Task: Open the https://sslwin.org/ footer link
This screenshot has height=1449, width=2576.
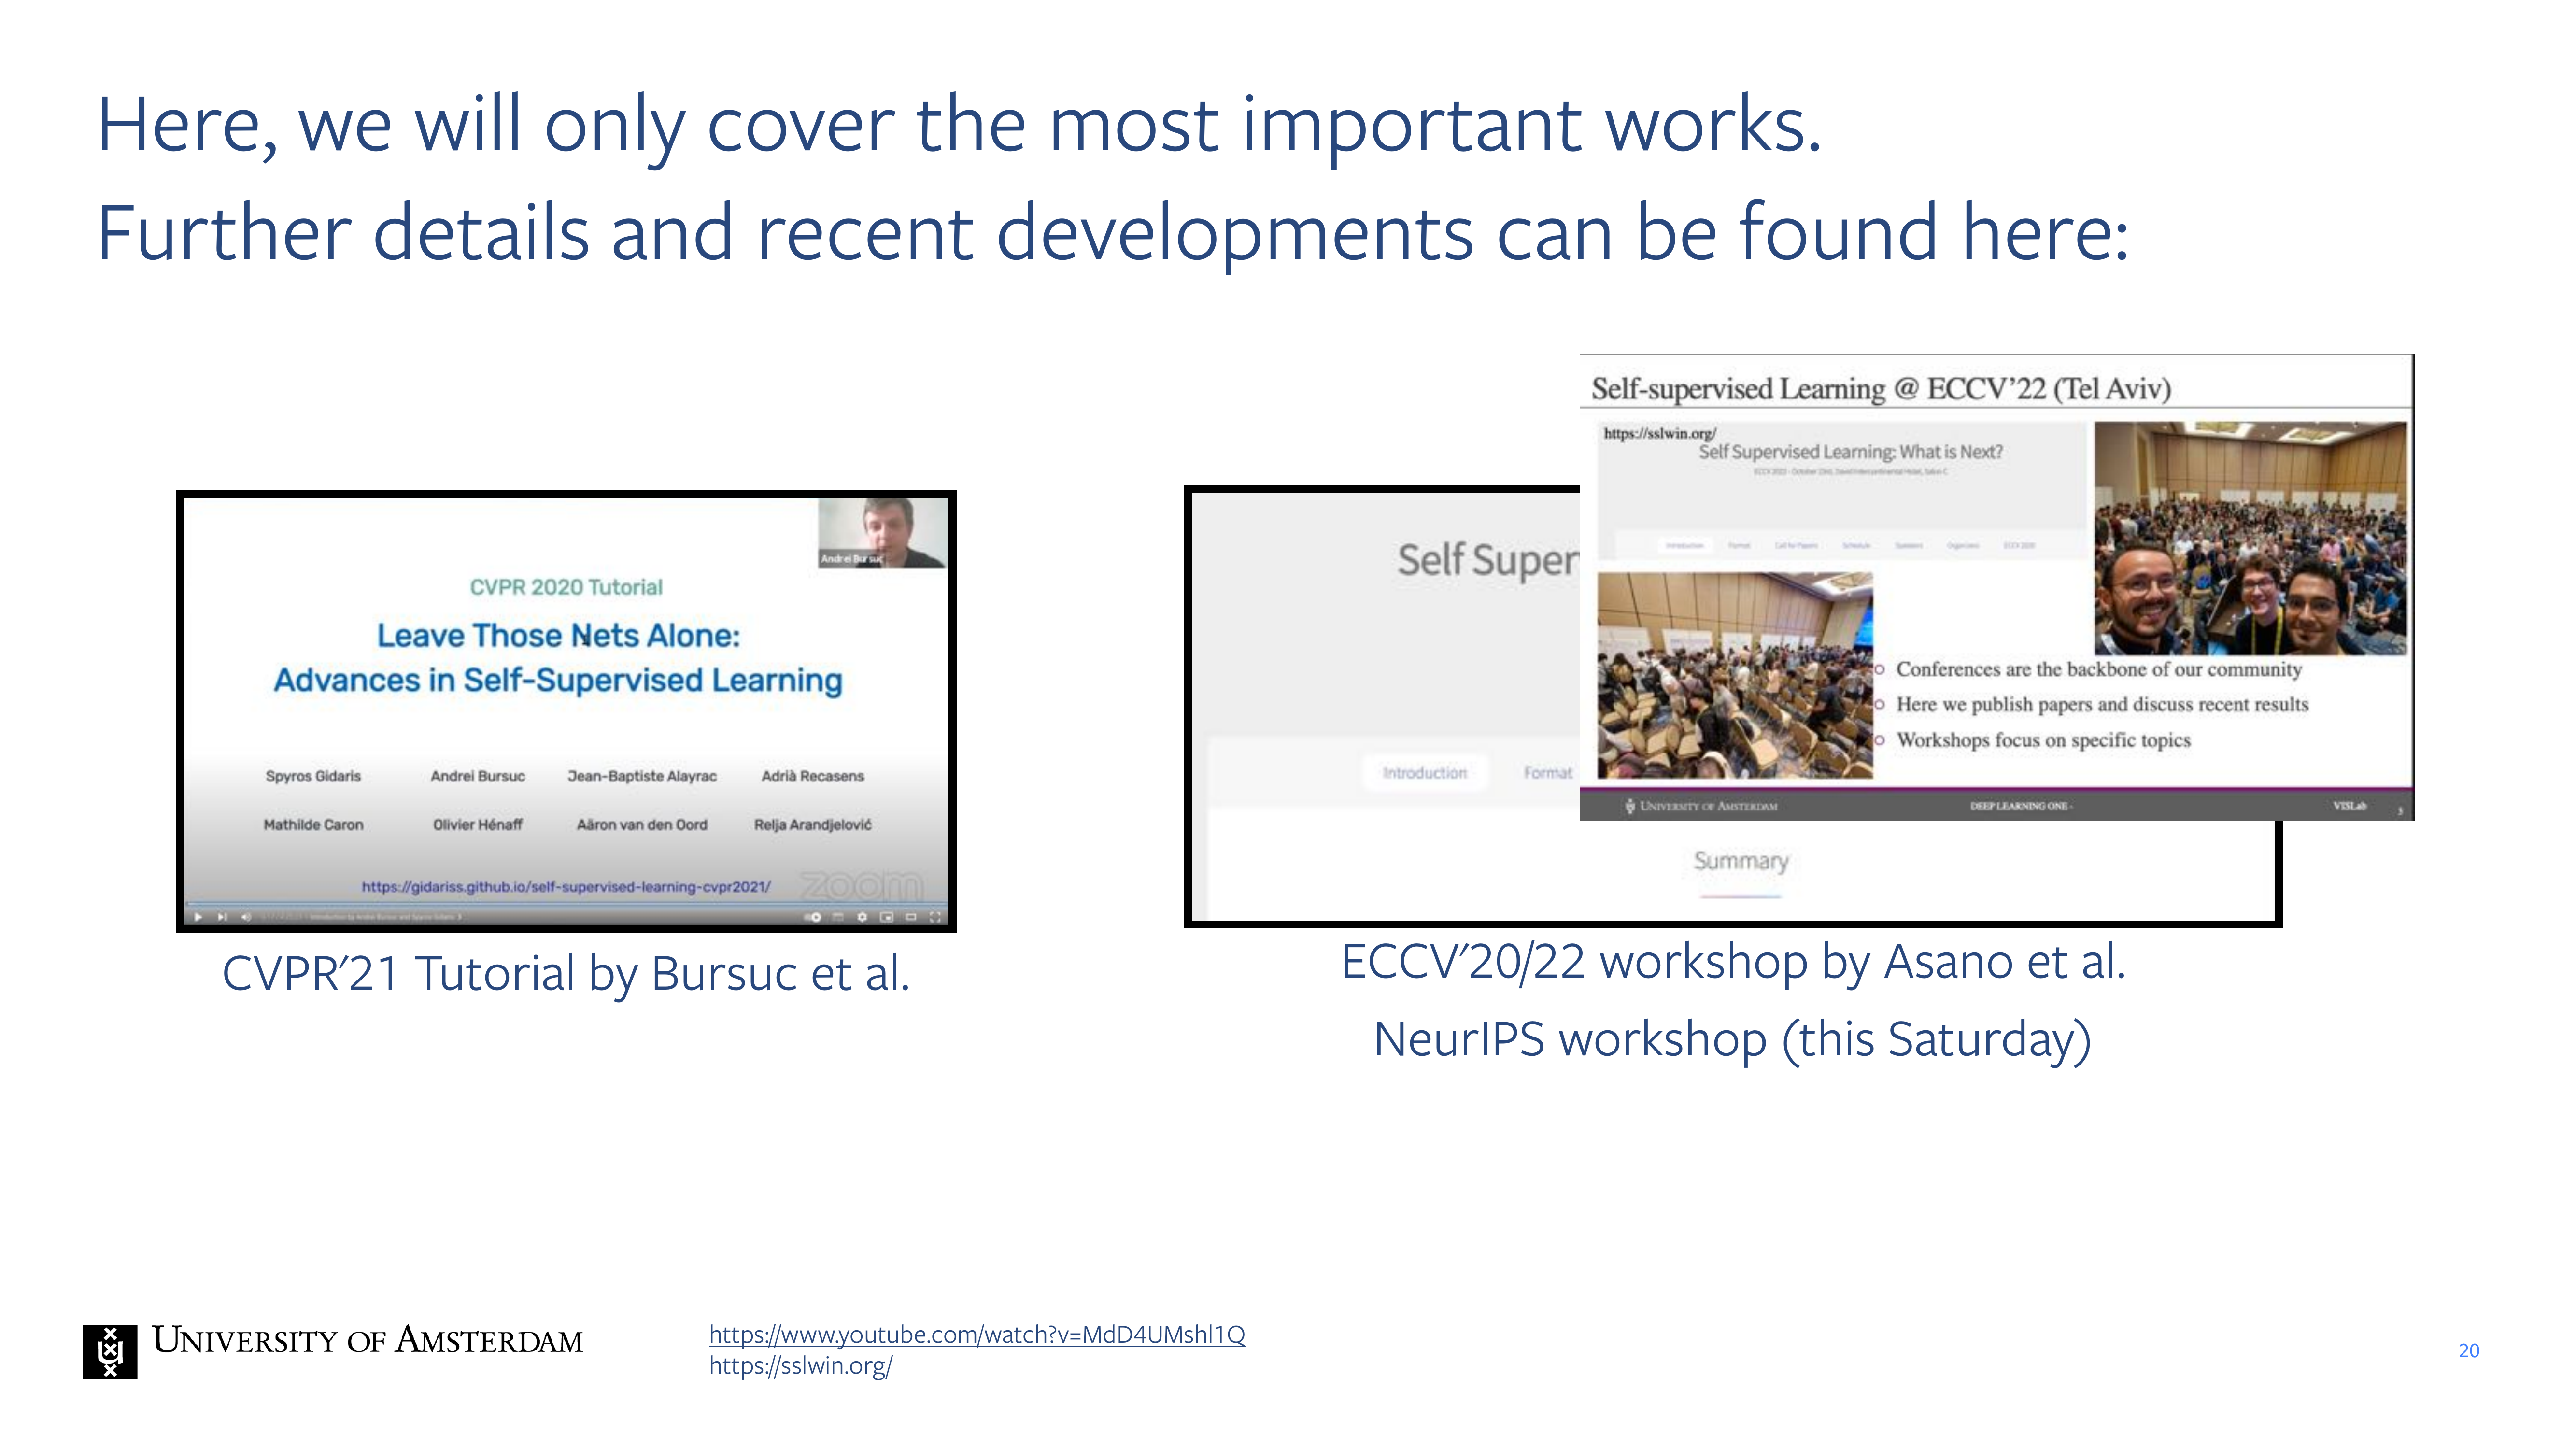Action: point(800,1365)
